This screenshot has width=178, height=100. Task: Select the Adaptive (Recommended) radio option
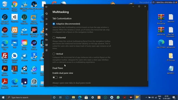click(54, 24)
